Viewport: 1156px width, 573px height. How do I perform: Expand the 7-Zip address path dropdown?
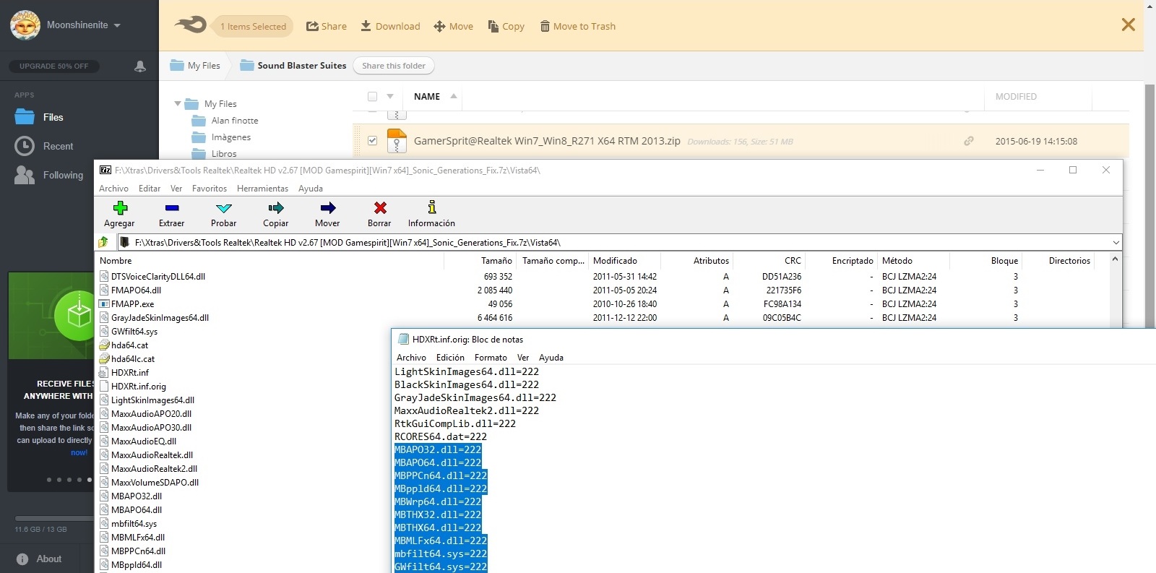click(x=1116, y=243)
